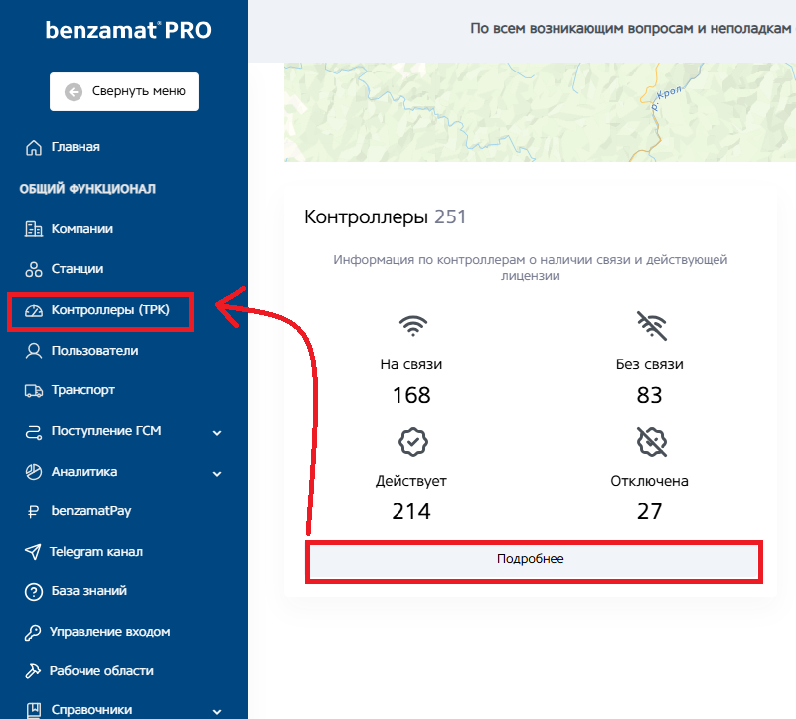Click the crossed badge icon above Отключена
Viewport: 796px width, 719px height.
[x=651, y=442]
